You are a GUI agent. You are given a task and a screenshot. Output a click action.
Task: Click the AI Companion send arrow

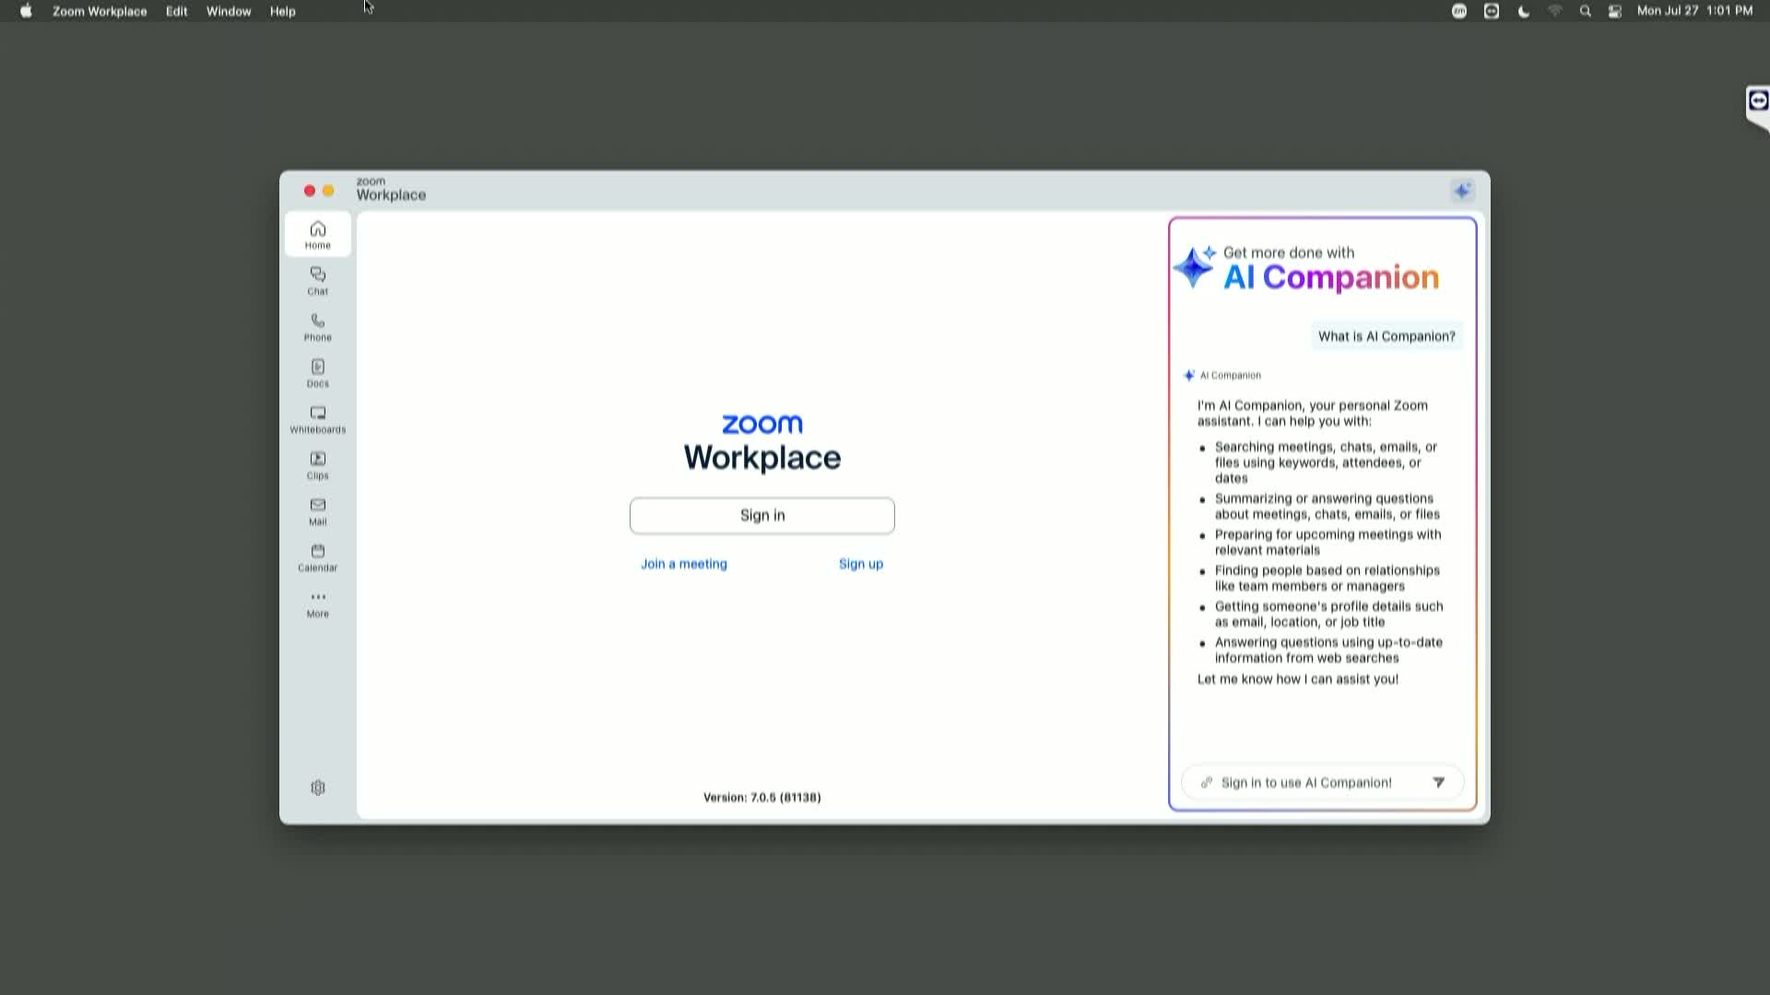(x=1438, y=782)
